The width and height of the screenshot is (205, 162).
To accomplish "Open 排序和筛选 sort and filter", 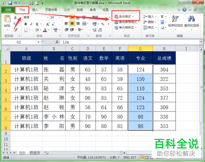I will (x=175, y=22).
